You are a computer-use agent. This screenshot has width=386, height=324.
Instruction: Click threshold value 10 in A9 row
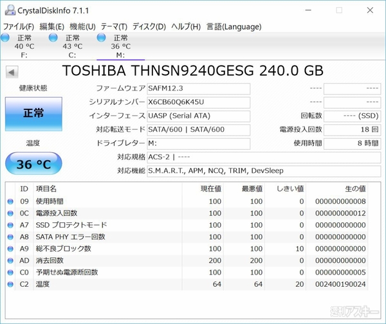coord(300,249)
